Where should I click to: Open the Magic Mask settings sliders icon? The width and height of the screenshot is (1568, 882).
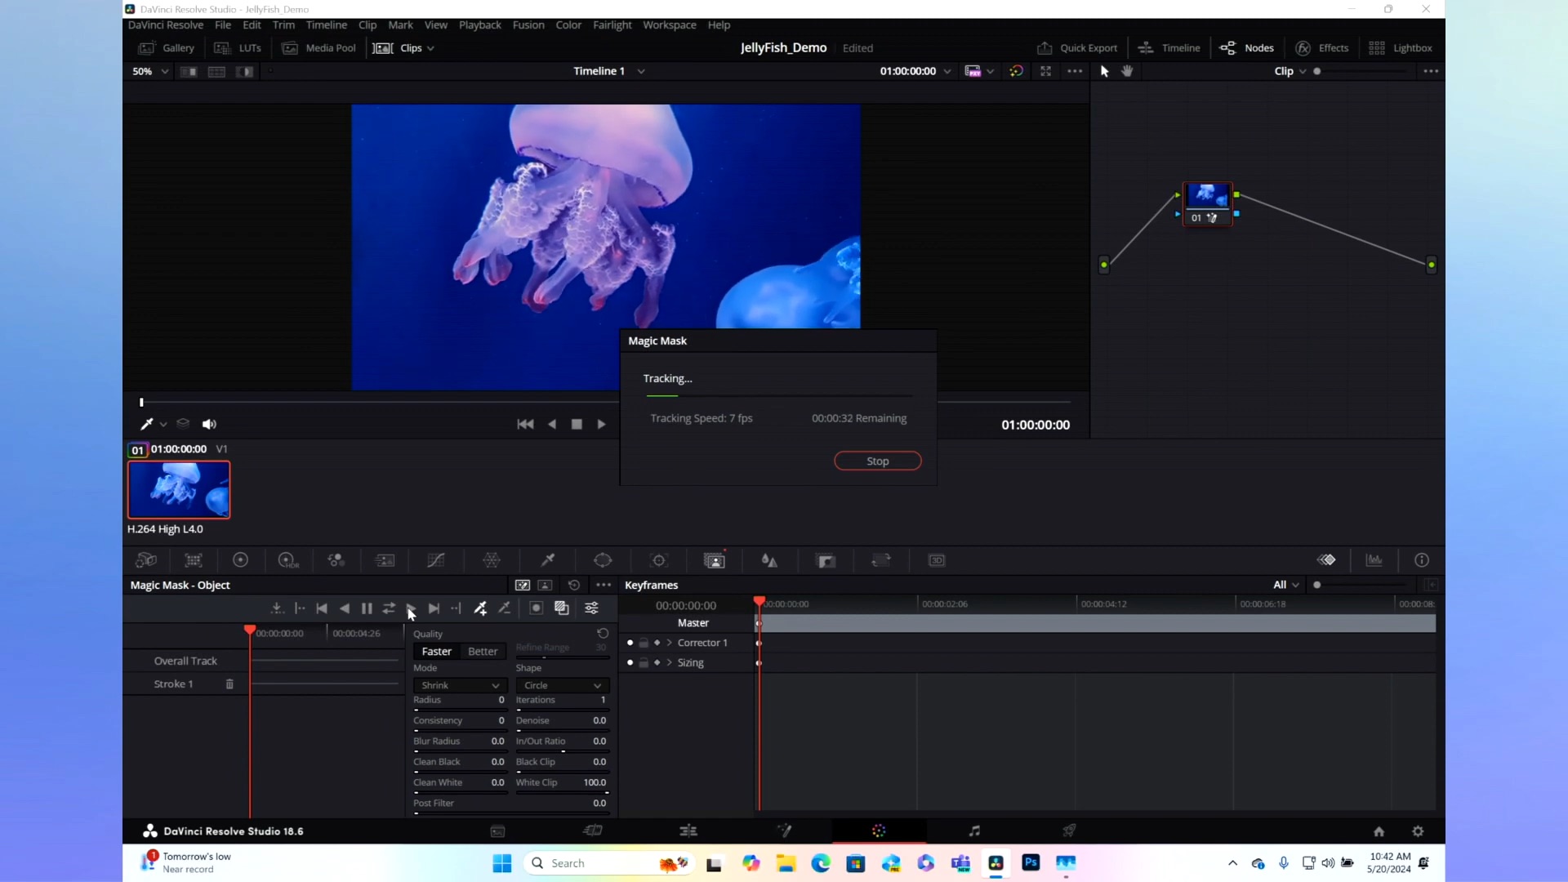591,608
